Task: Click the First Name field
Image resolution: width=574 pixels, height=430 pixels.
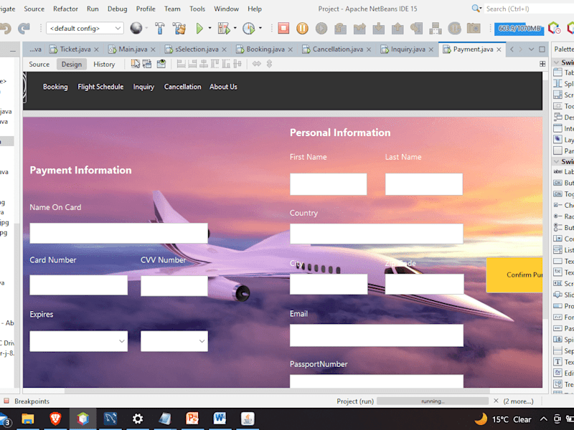Action: click(329, 184)
